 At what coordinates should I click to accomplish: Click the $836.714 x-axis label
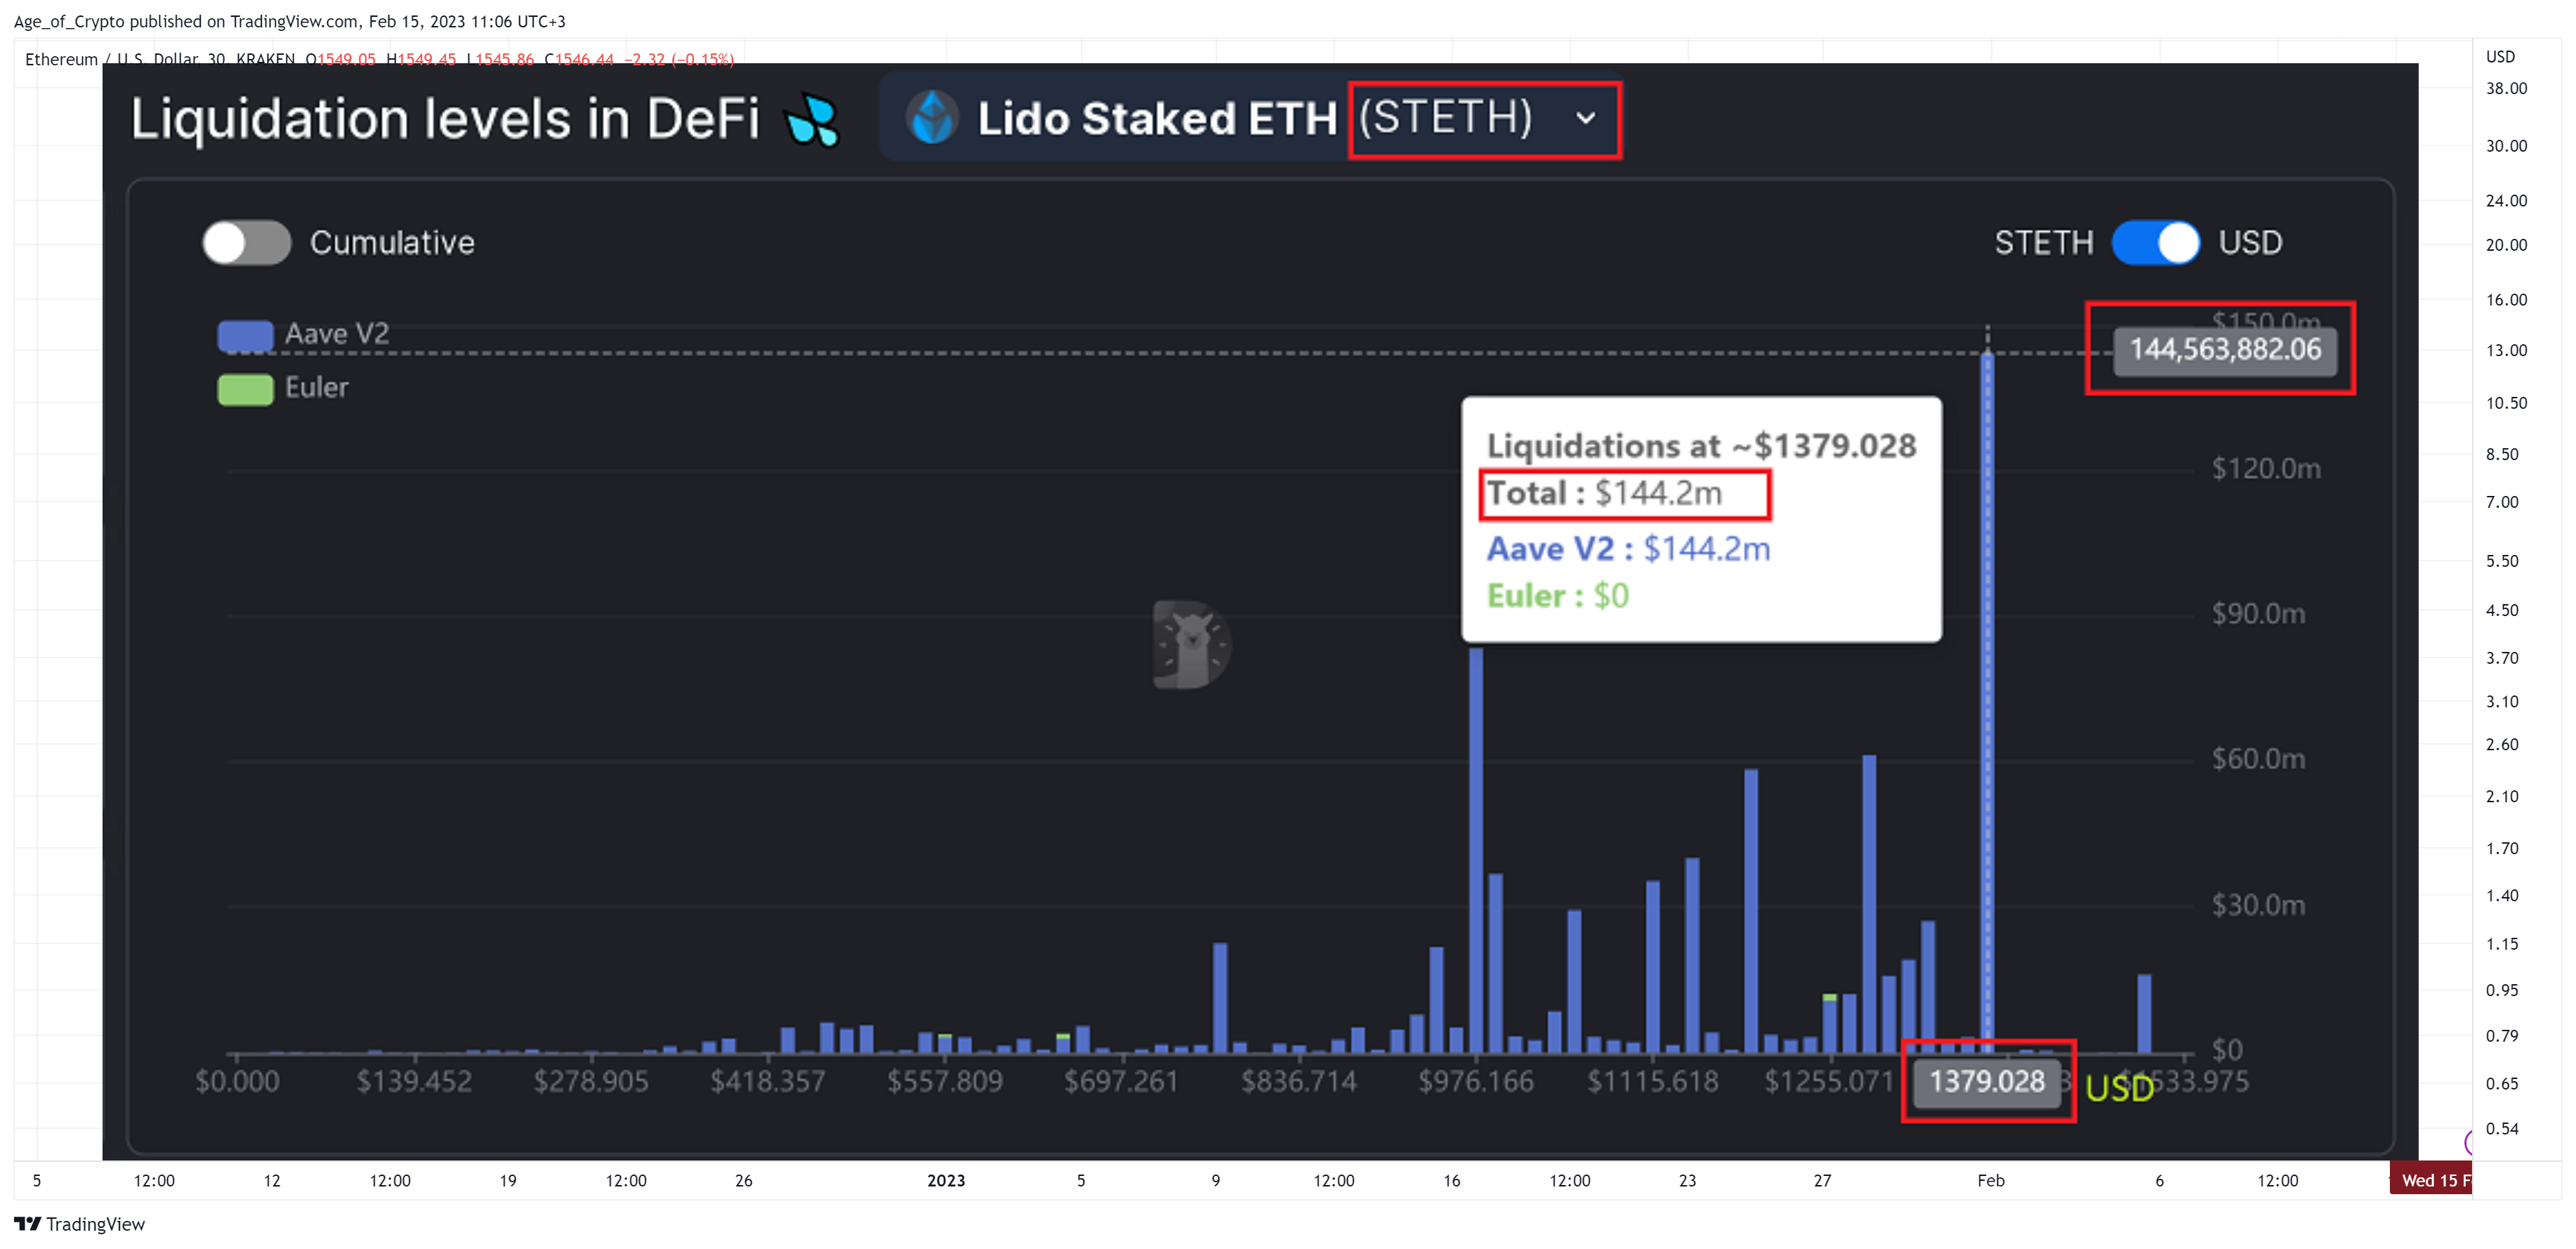(1299, 1081)
